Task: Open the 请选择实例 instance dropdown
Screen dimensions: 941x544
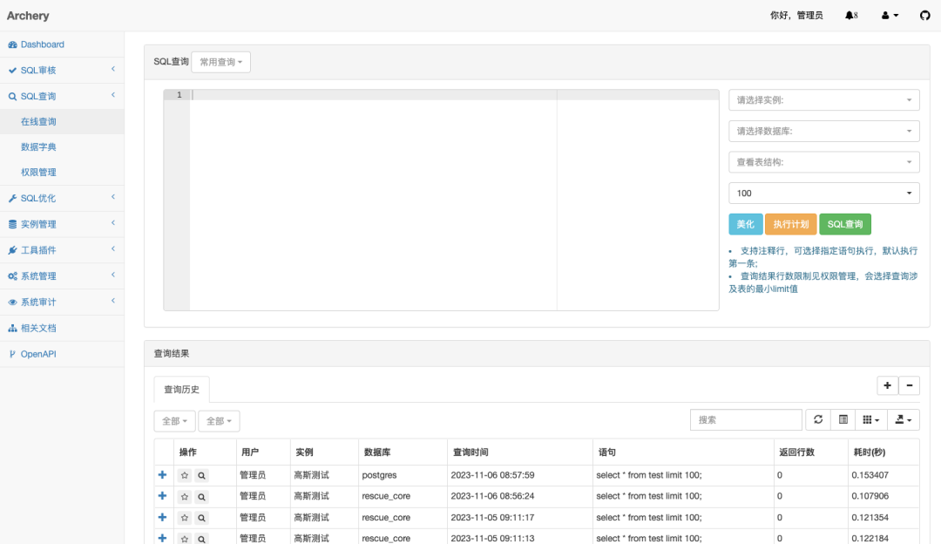Action: pyautogui.click(x=824, y=99)
